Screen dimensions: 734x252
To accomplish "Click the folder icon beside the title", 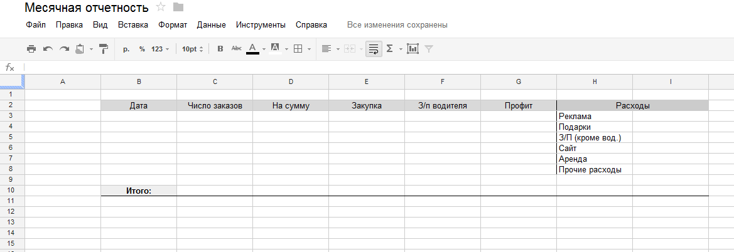I will pyautogui.click(x=178, y=8).
